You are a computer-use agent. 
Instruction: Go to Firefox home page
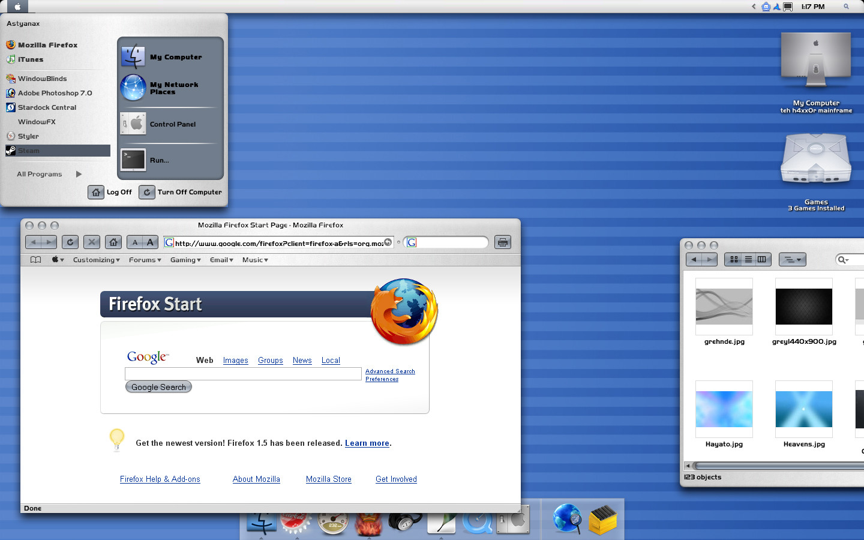(113, 242)
